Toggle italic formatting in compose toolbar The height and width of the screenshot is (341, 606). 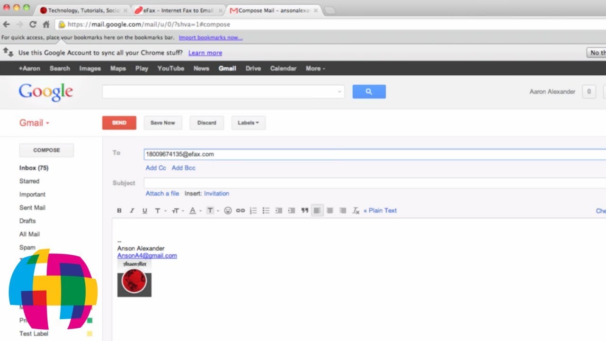point(132,211)
